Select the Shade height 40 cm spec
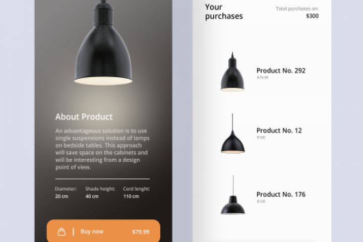 [x=100, y=193]
